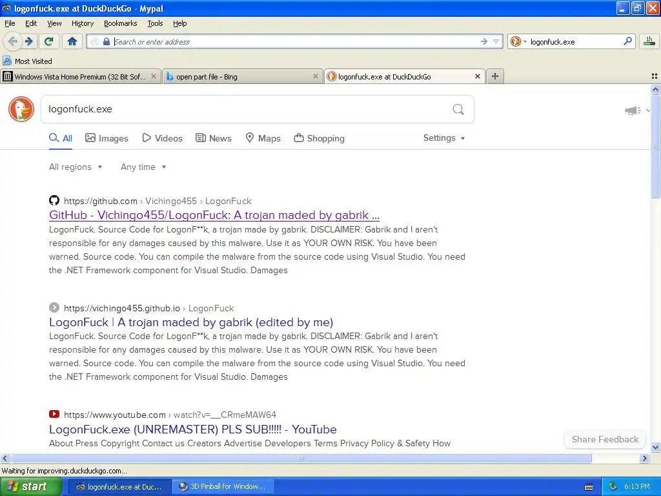Switch to 3D Pinball taskbar window
The width and height of the screenshot is (661, 496).
tap(224, 486)
